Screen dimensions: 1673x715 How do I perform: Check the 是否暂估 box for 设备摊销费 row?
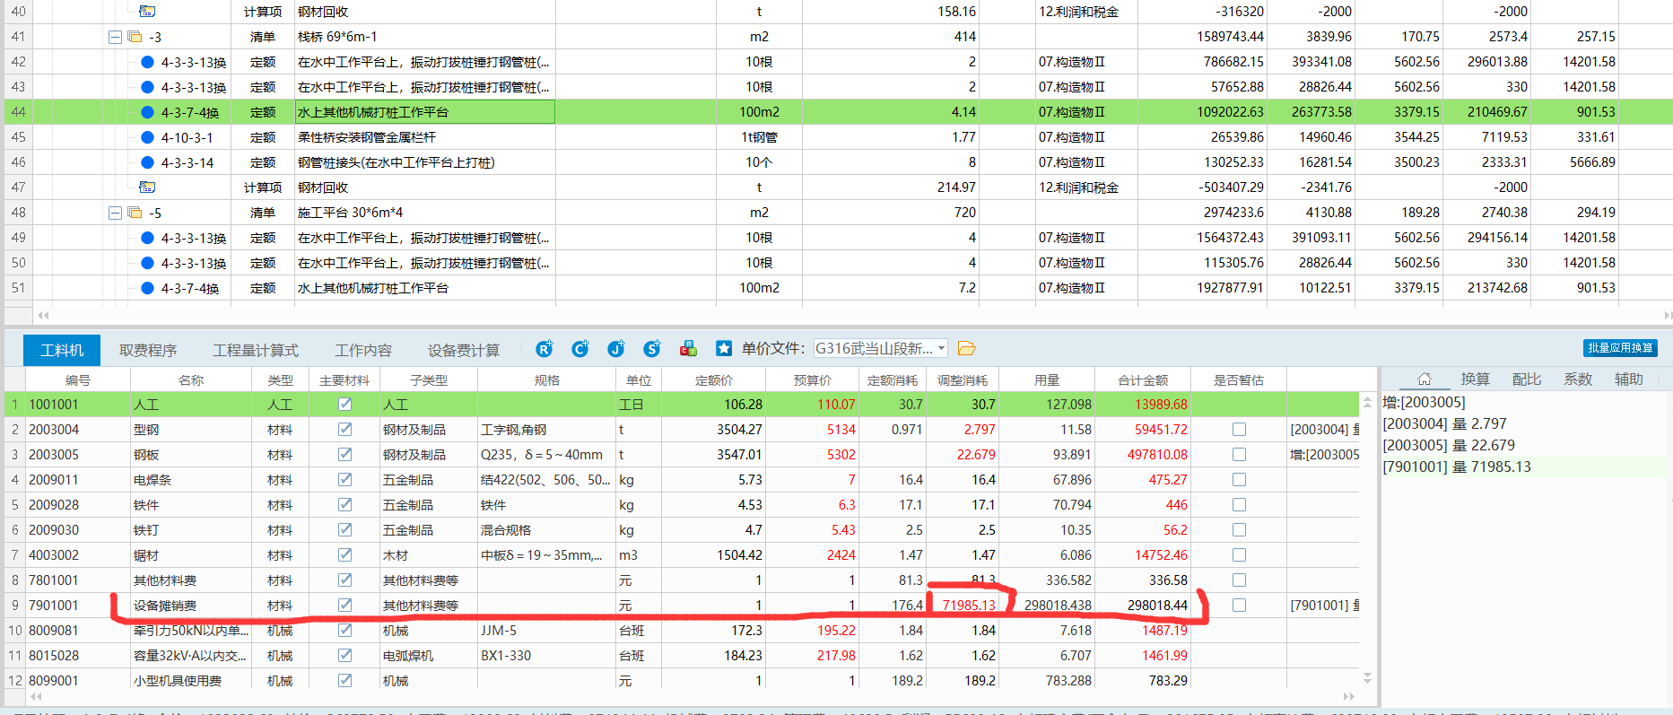pyautogui.click(x=1239, y=606)
